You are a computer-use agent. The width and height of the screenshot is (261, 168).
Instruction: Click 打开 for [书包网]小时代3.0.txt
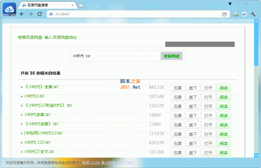click(x=208, y=134)
